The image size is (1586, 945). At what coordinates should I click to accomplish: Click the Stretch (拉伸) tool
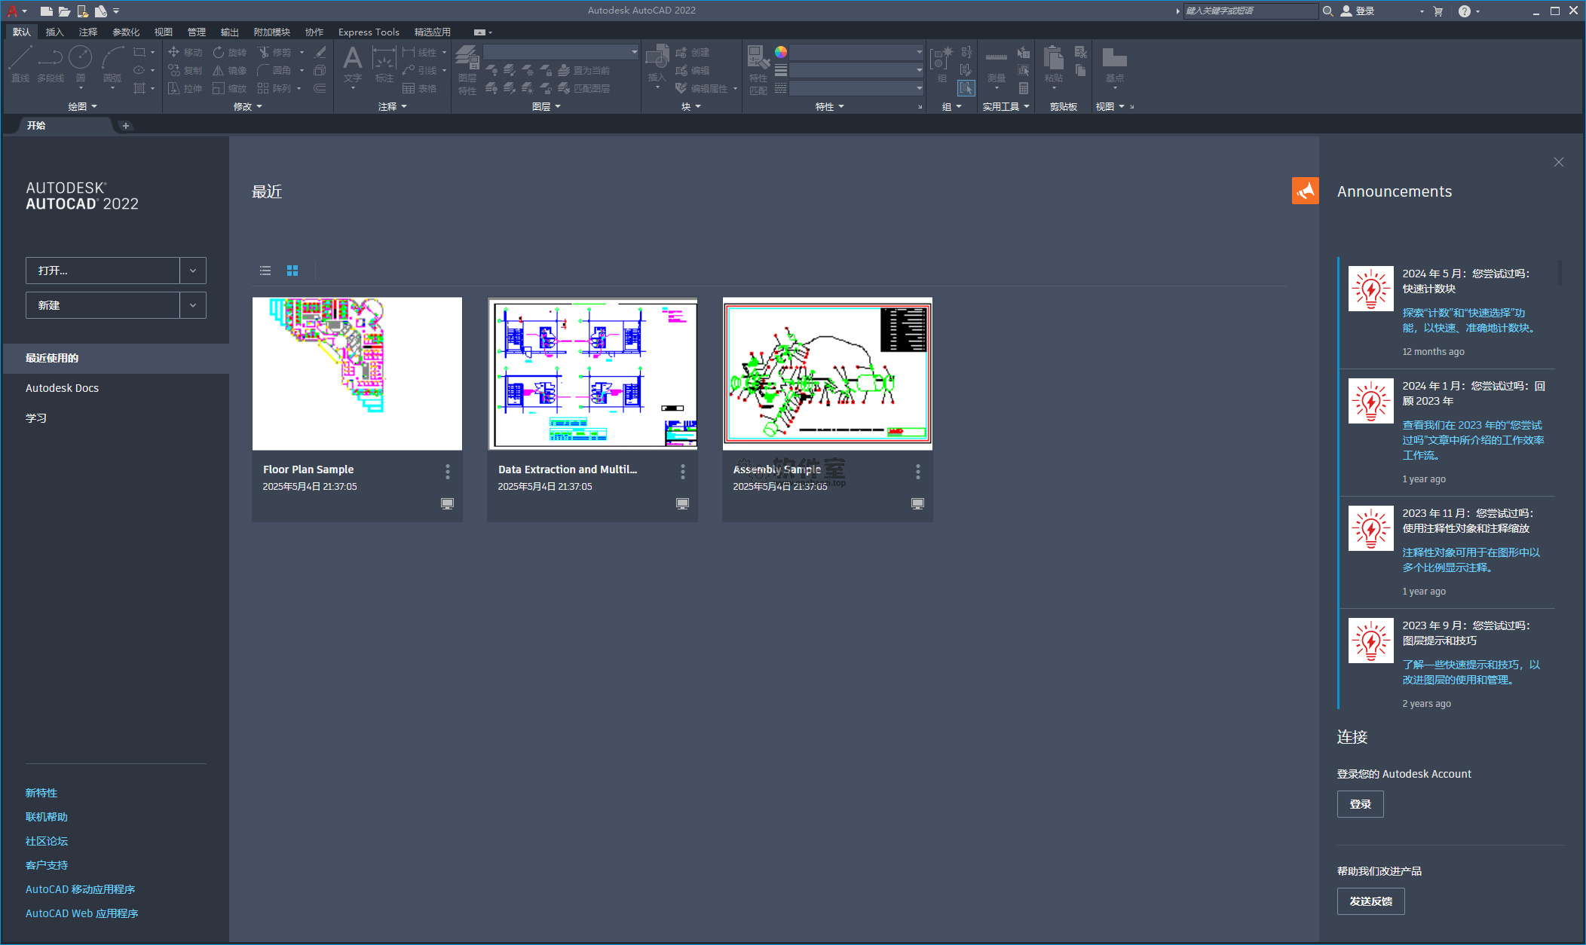[x=185, y=88]
